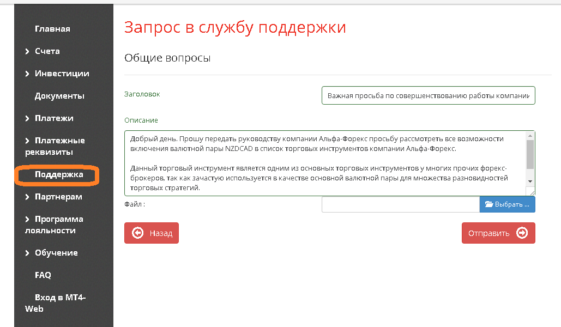Click the Назад button
This screenshot has height=327, width=561.
(152, 233)
